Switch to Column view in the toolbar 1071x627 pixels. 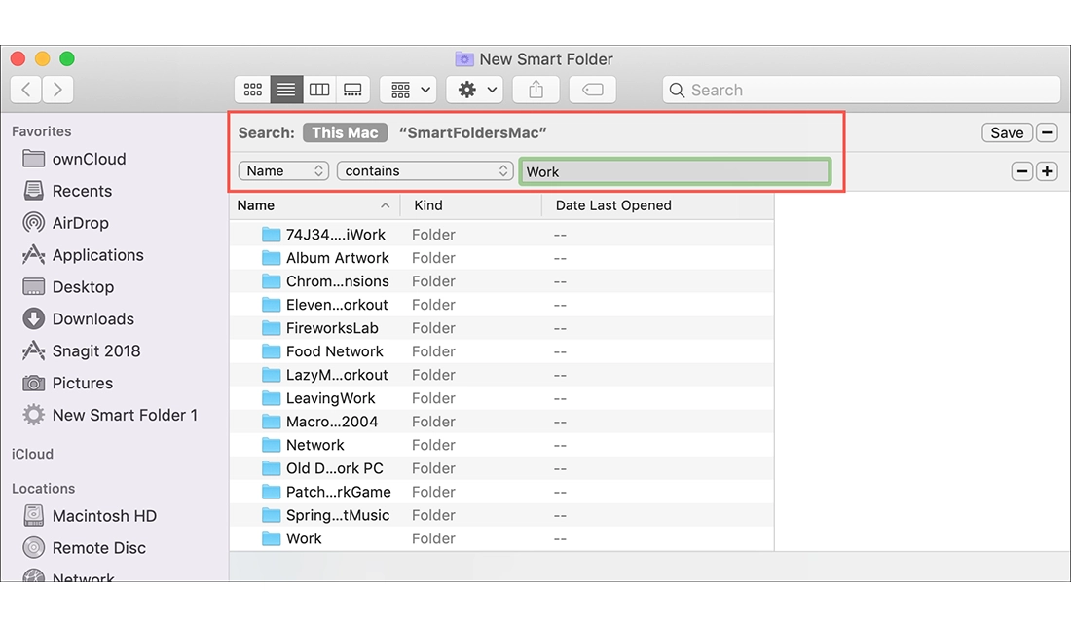(x=319, y=89)
